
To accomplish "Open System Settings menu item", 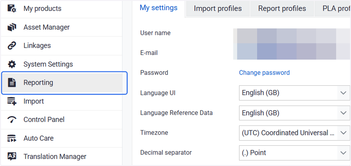I will pos(61,64).
